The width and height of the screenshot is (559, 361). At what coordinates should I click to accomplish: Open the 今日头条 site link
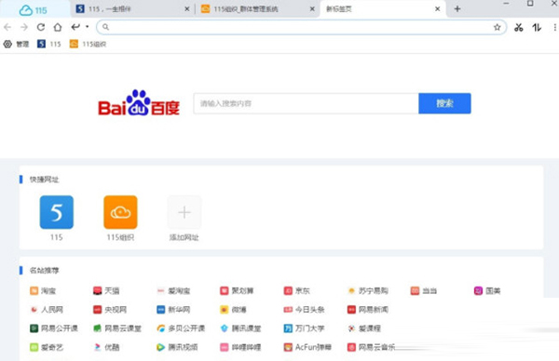(304, 310)
